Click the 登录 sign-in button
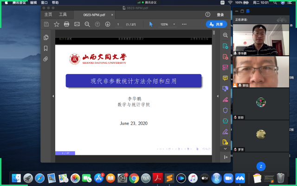The height and width of the screenshot is (186, 297). tap(220, 14)
